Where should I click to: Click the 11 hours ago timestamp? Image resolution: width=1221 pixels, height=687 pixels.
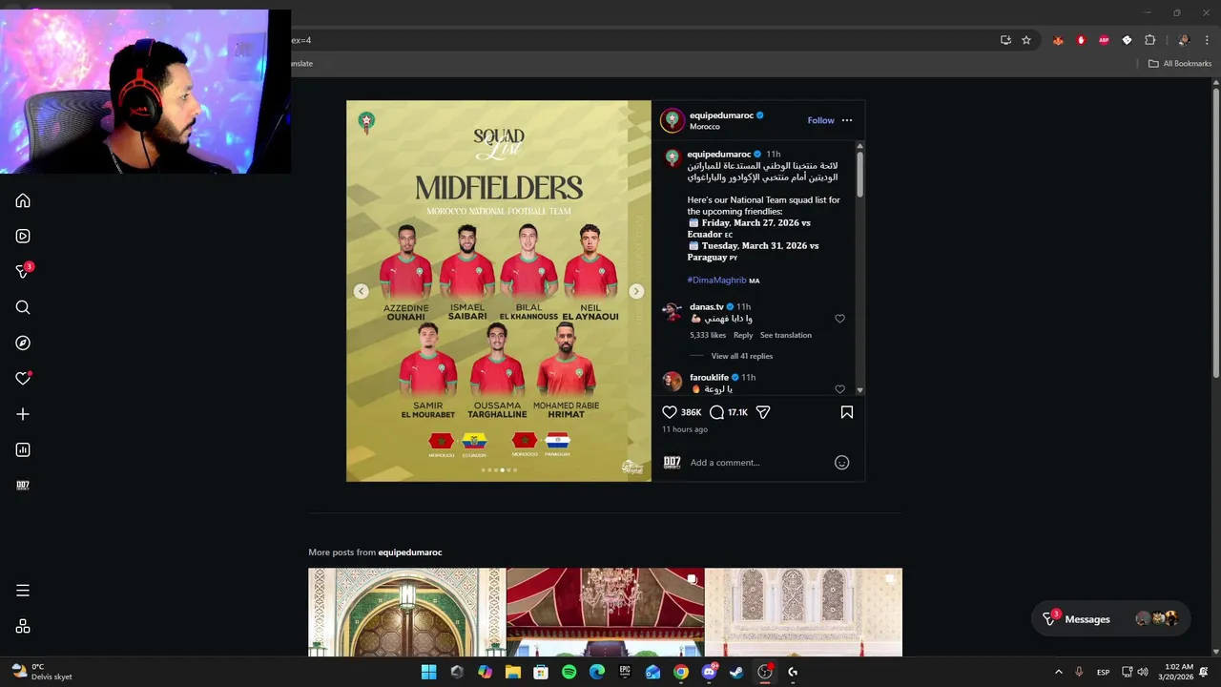tap(685, 429)
